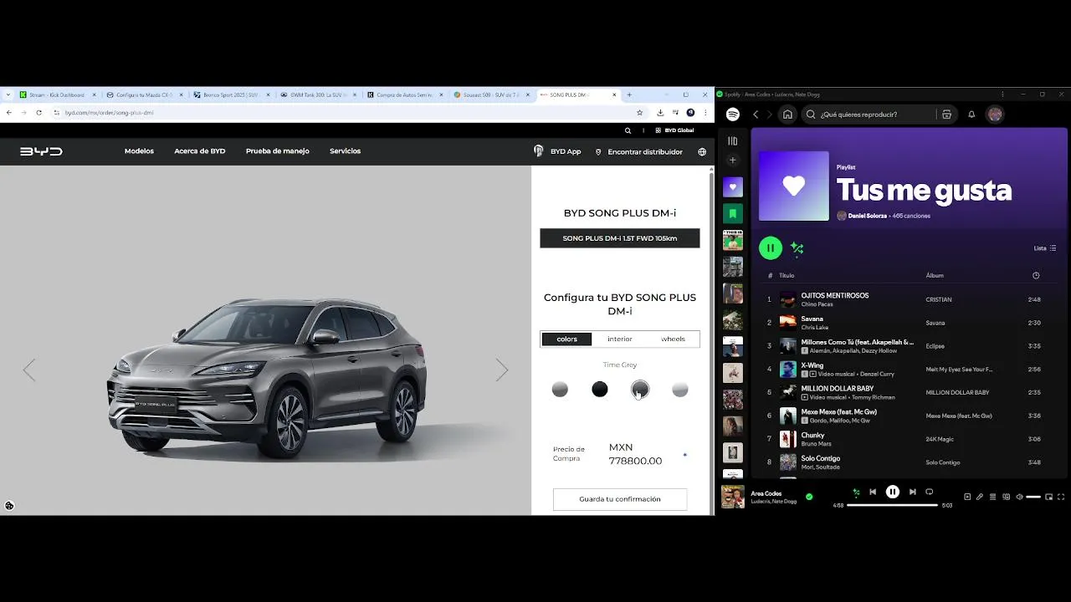Play track Savana by Chris Lake
The image size is (1071, 602).
click(x=909, y=323)
